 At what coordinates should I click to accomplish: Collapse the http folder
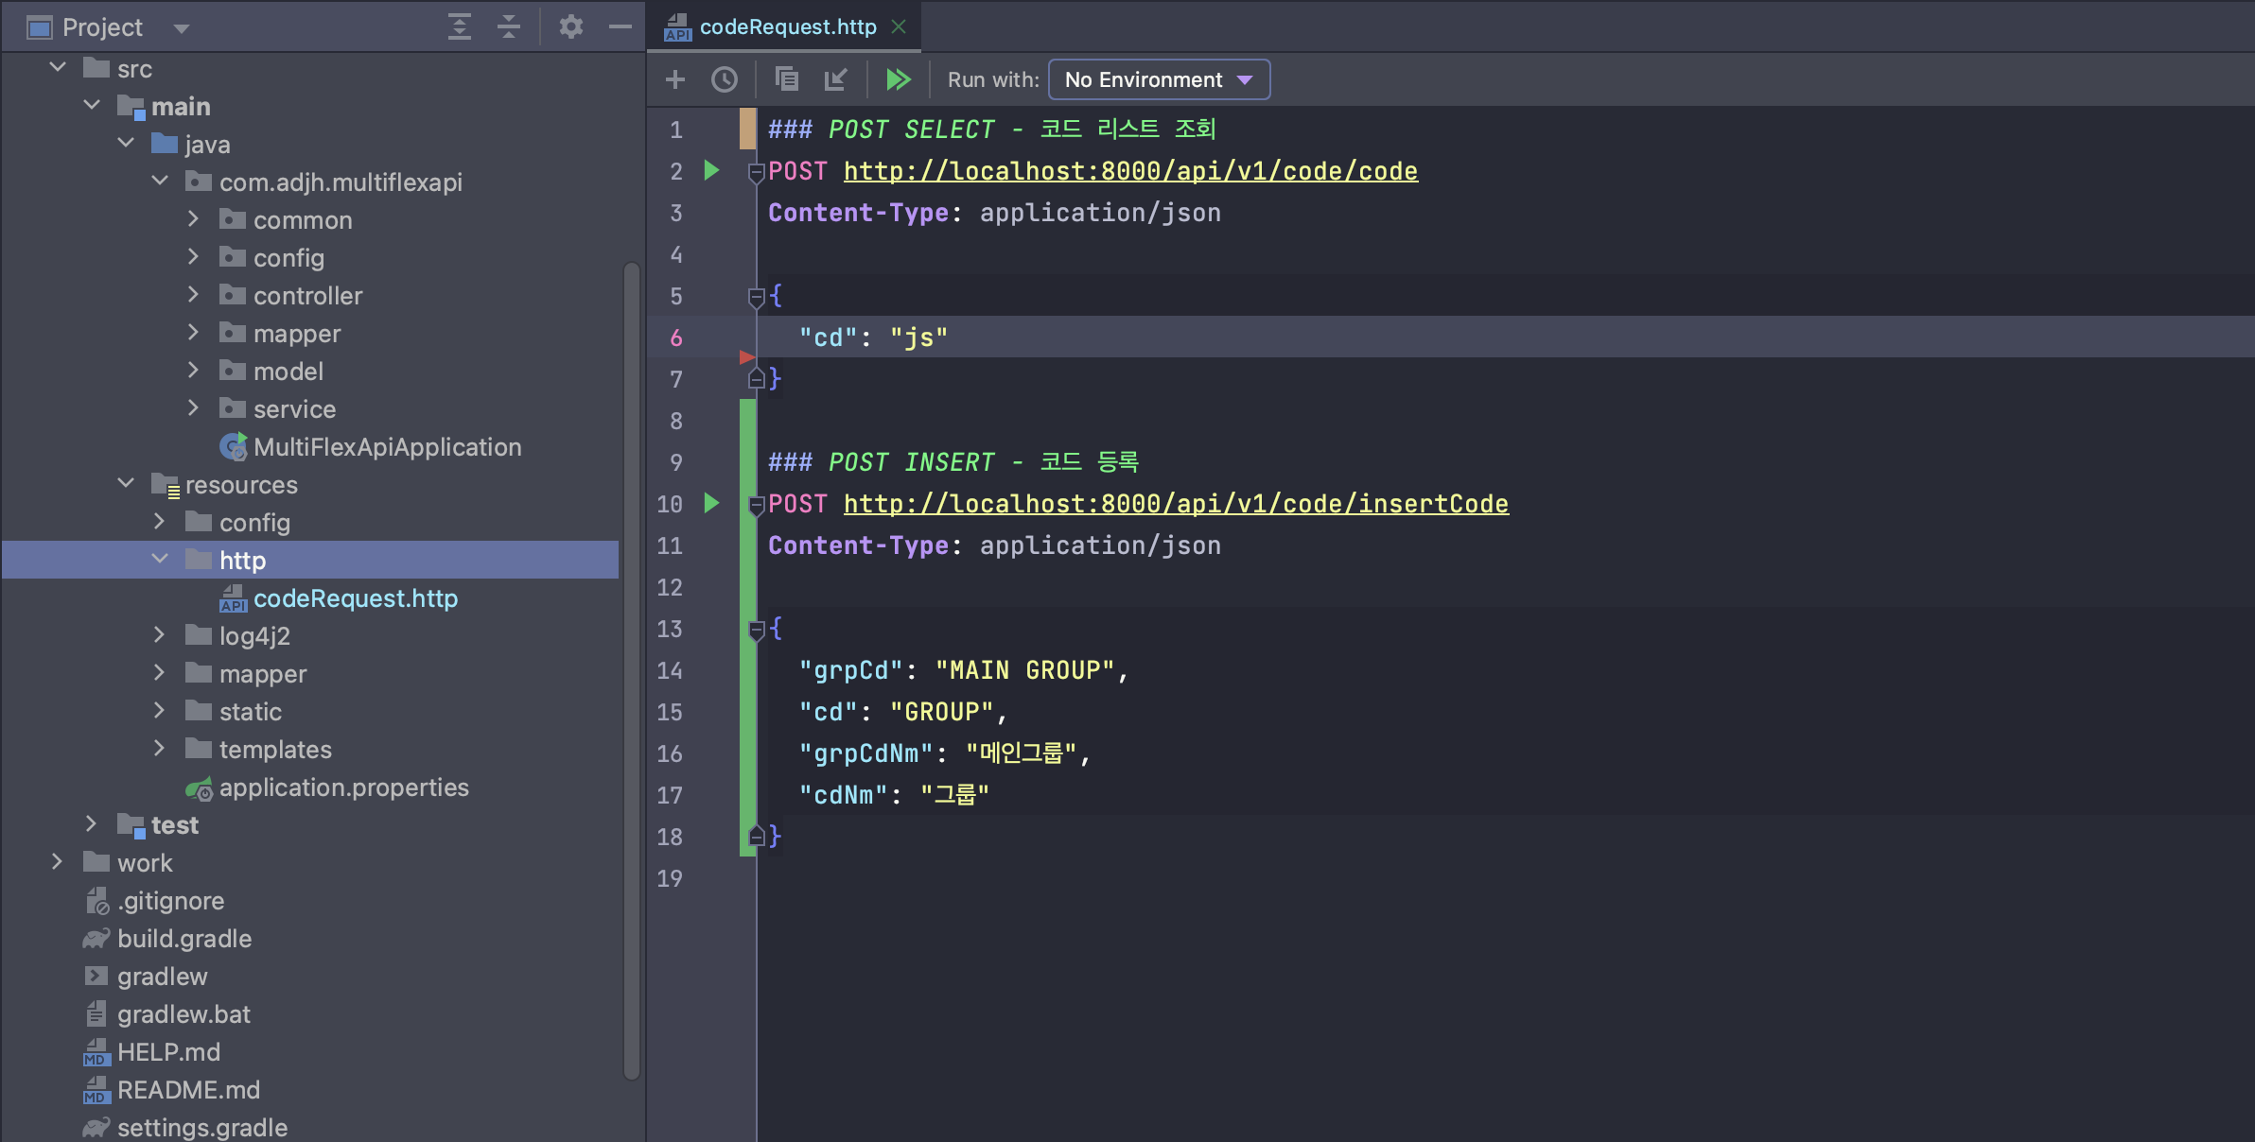(160, 560)
